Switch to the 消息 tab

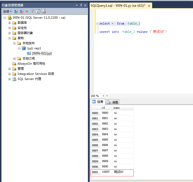(112, 102)
